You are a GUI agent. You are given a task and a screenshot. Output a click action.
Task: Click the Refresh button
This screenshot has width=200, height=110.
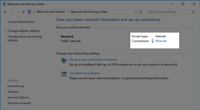(x=141, y=12)
